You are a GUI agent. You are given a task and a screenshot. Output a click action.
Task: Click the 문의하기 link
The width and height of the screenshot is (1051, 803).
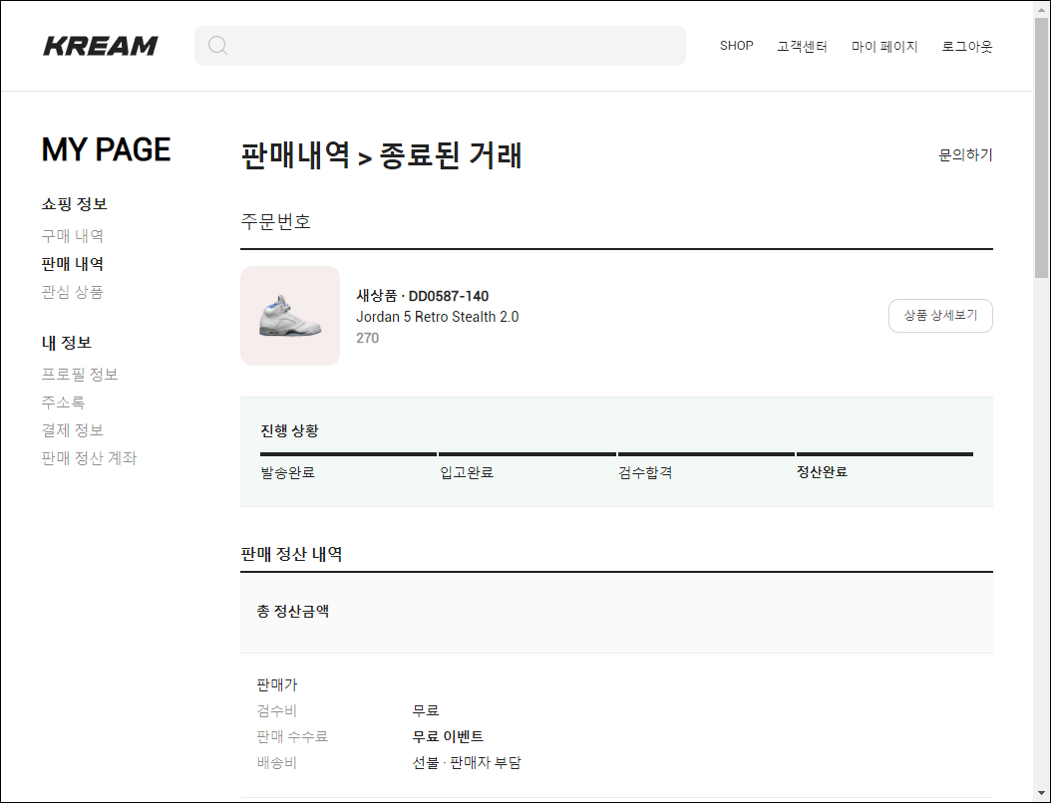click(x=965, y=154)
